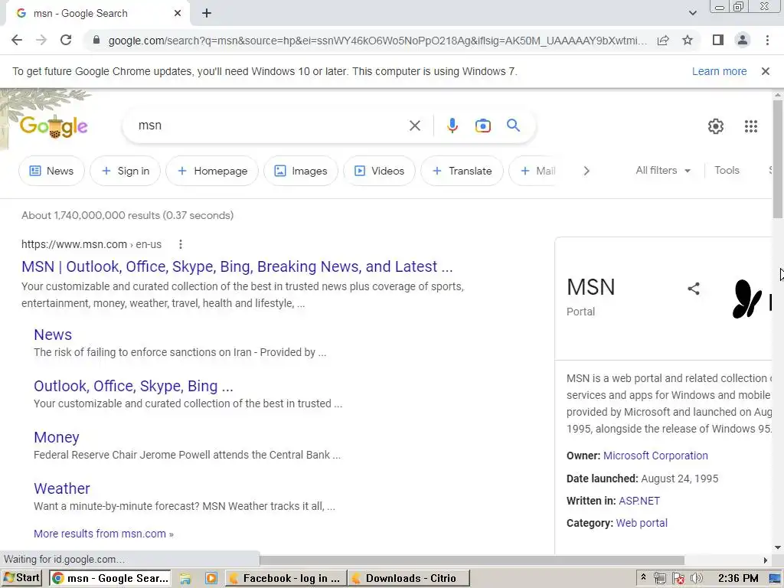Click MSN butterfly logo thumbnail
This screenshot has width=784, height=588.
747,299
